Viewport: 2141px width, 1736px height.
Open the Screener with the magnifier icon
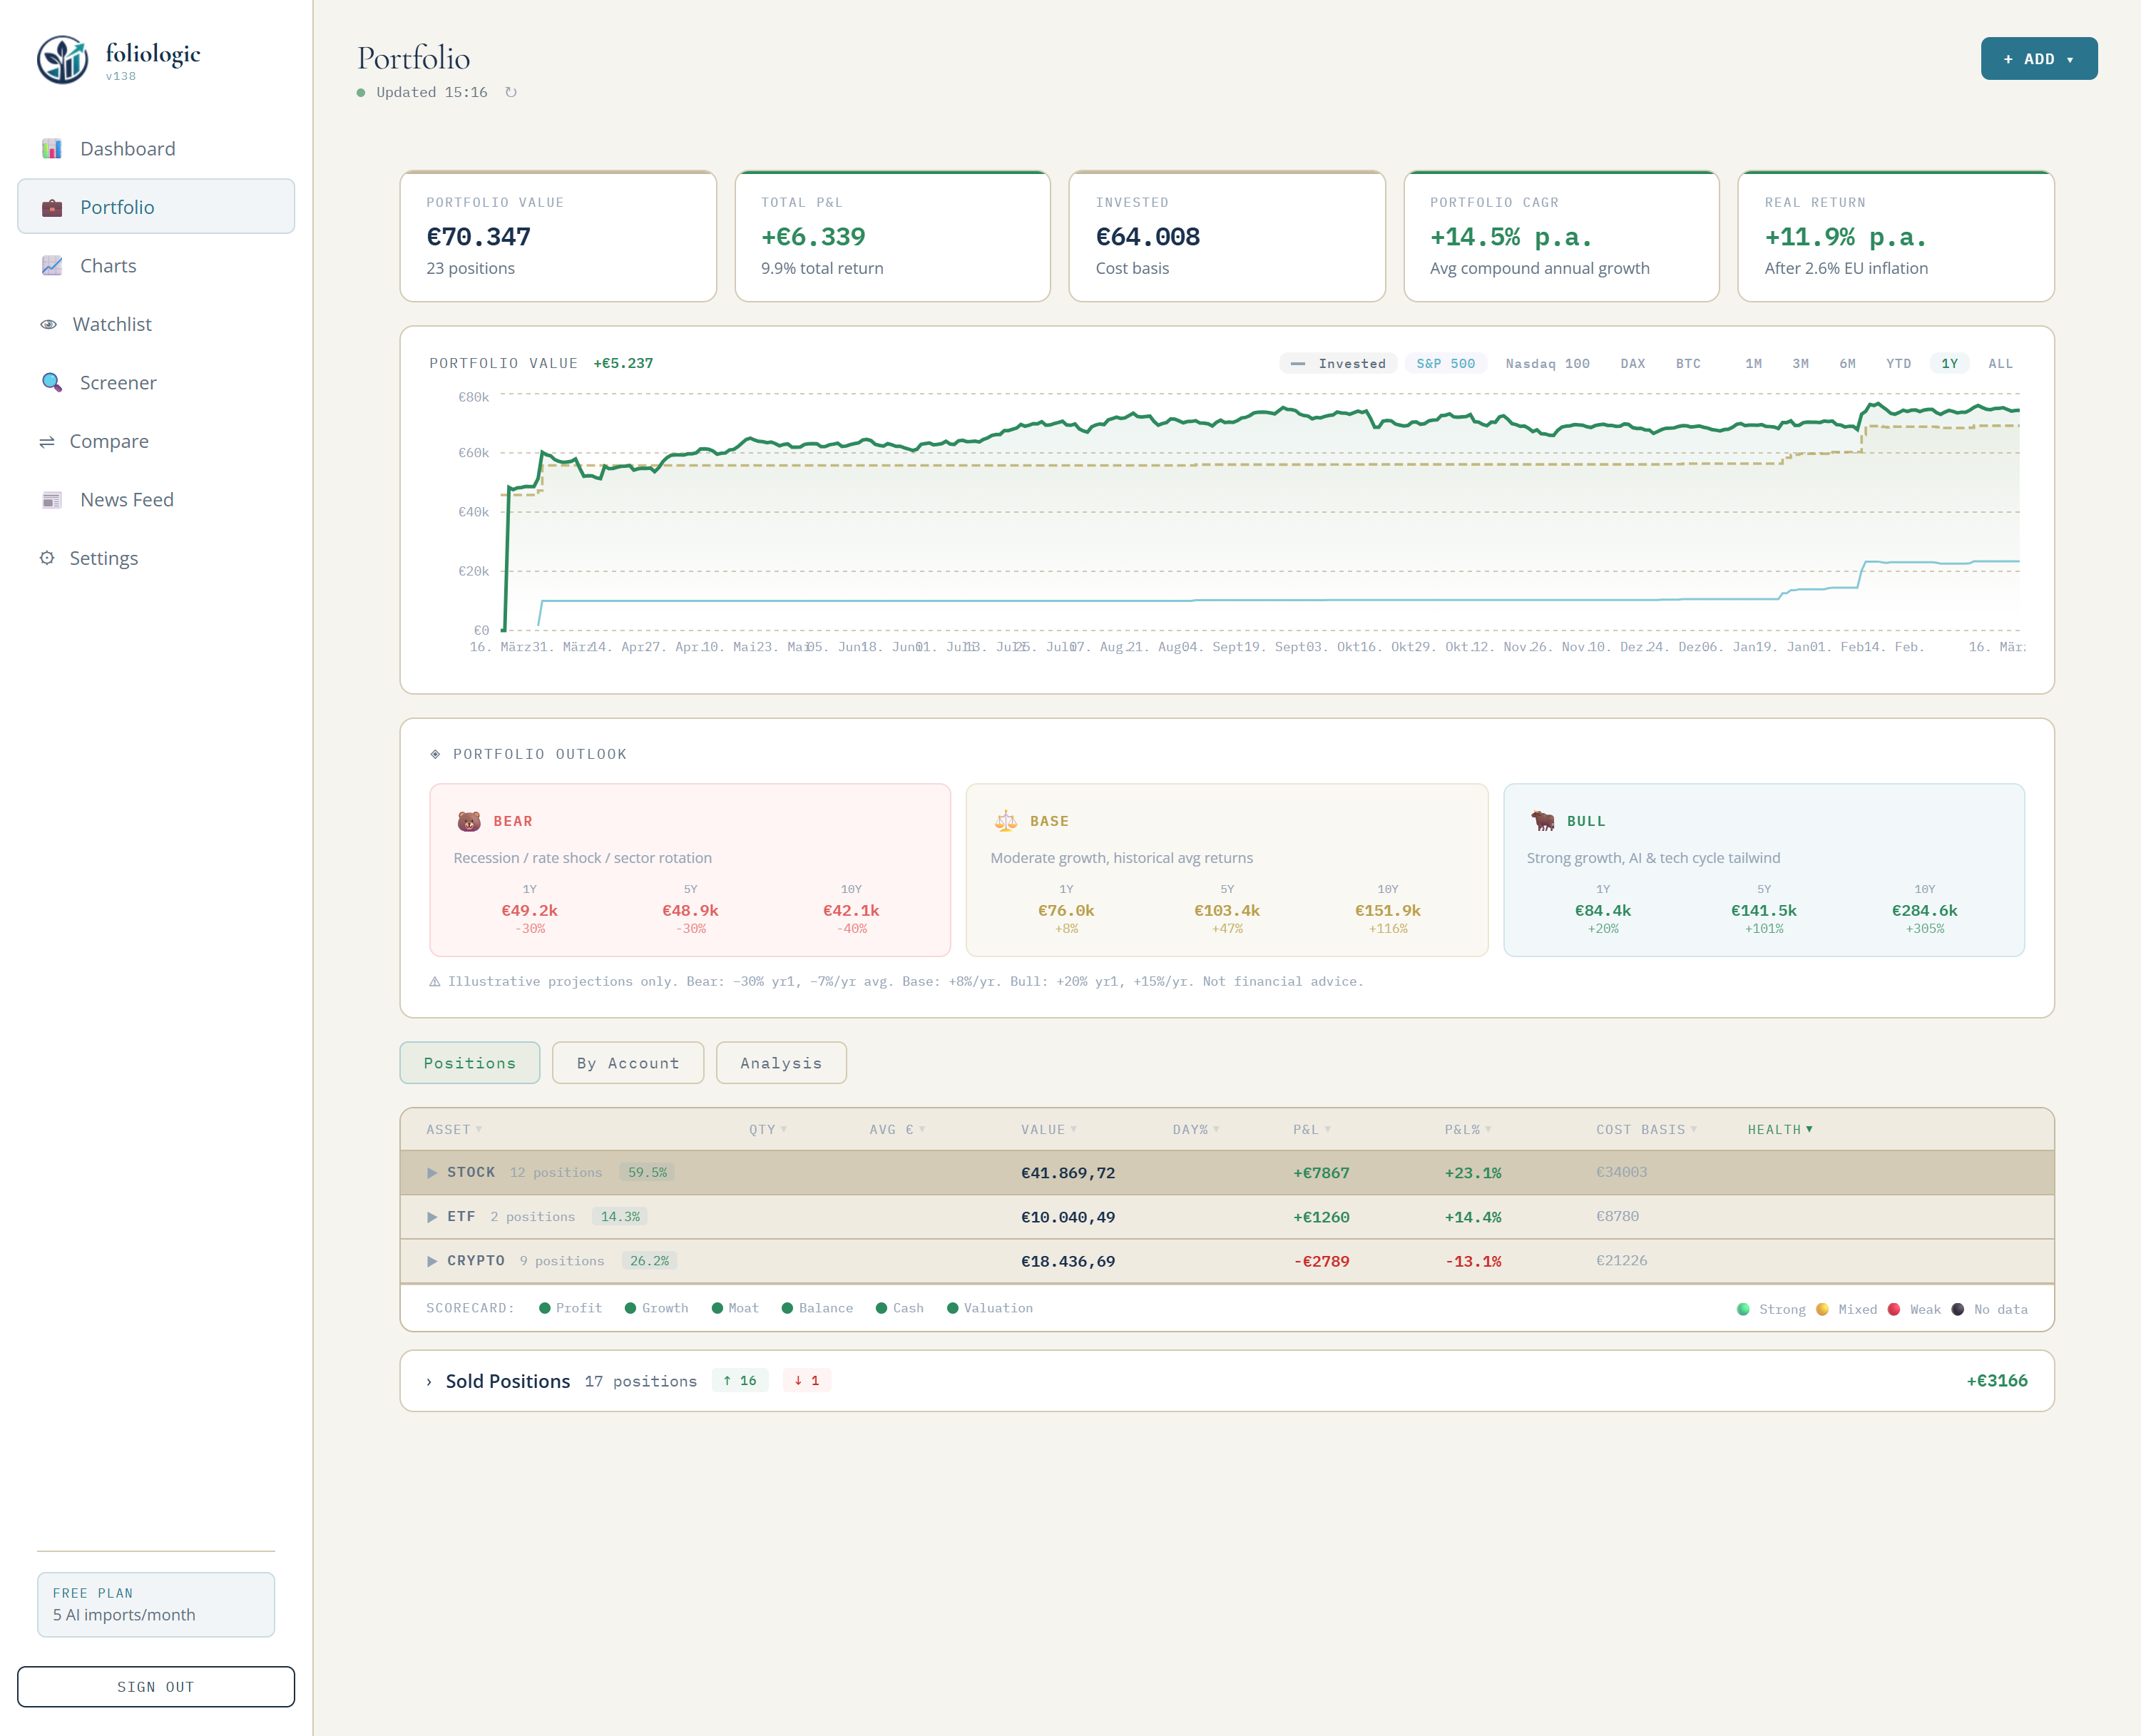(51, 382)
